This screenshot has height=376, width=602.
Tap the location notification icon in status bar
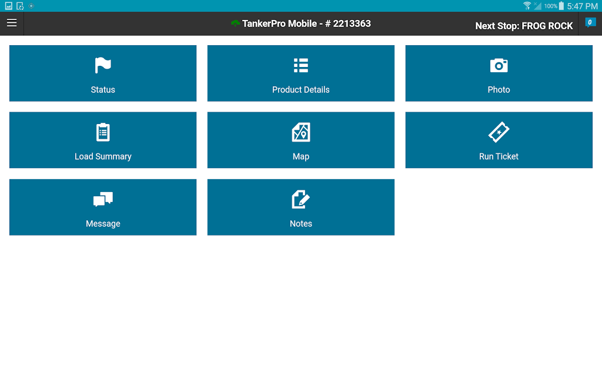click(x=32, y=6)
